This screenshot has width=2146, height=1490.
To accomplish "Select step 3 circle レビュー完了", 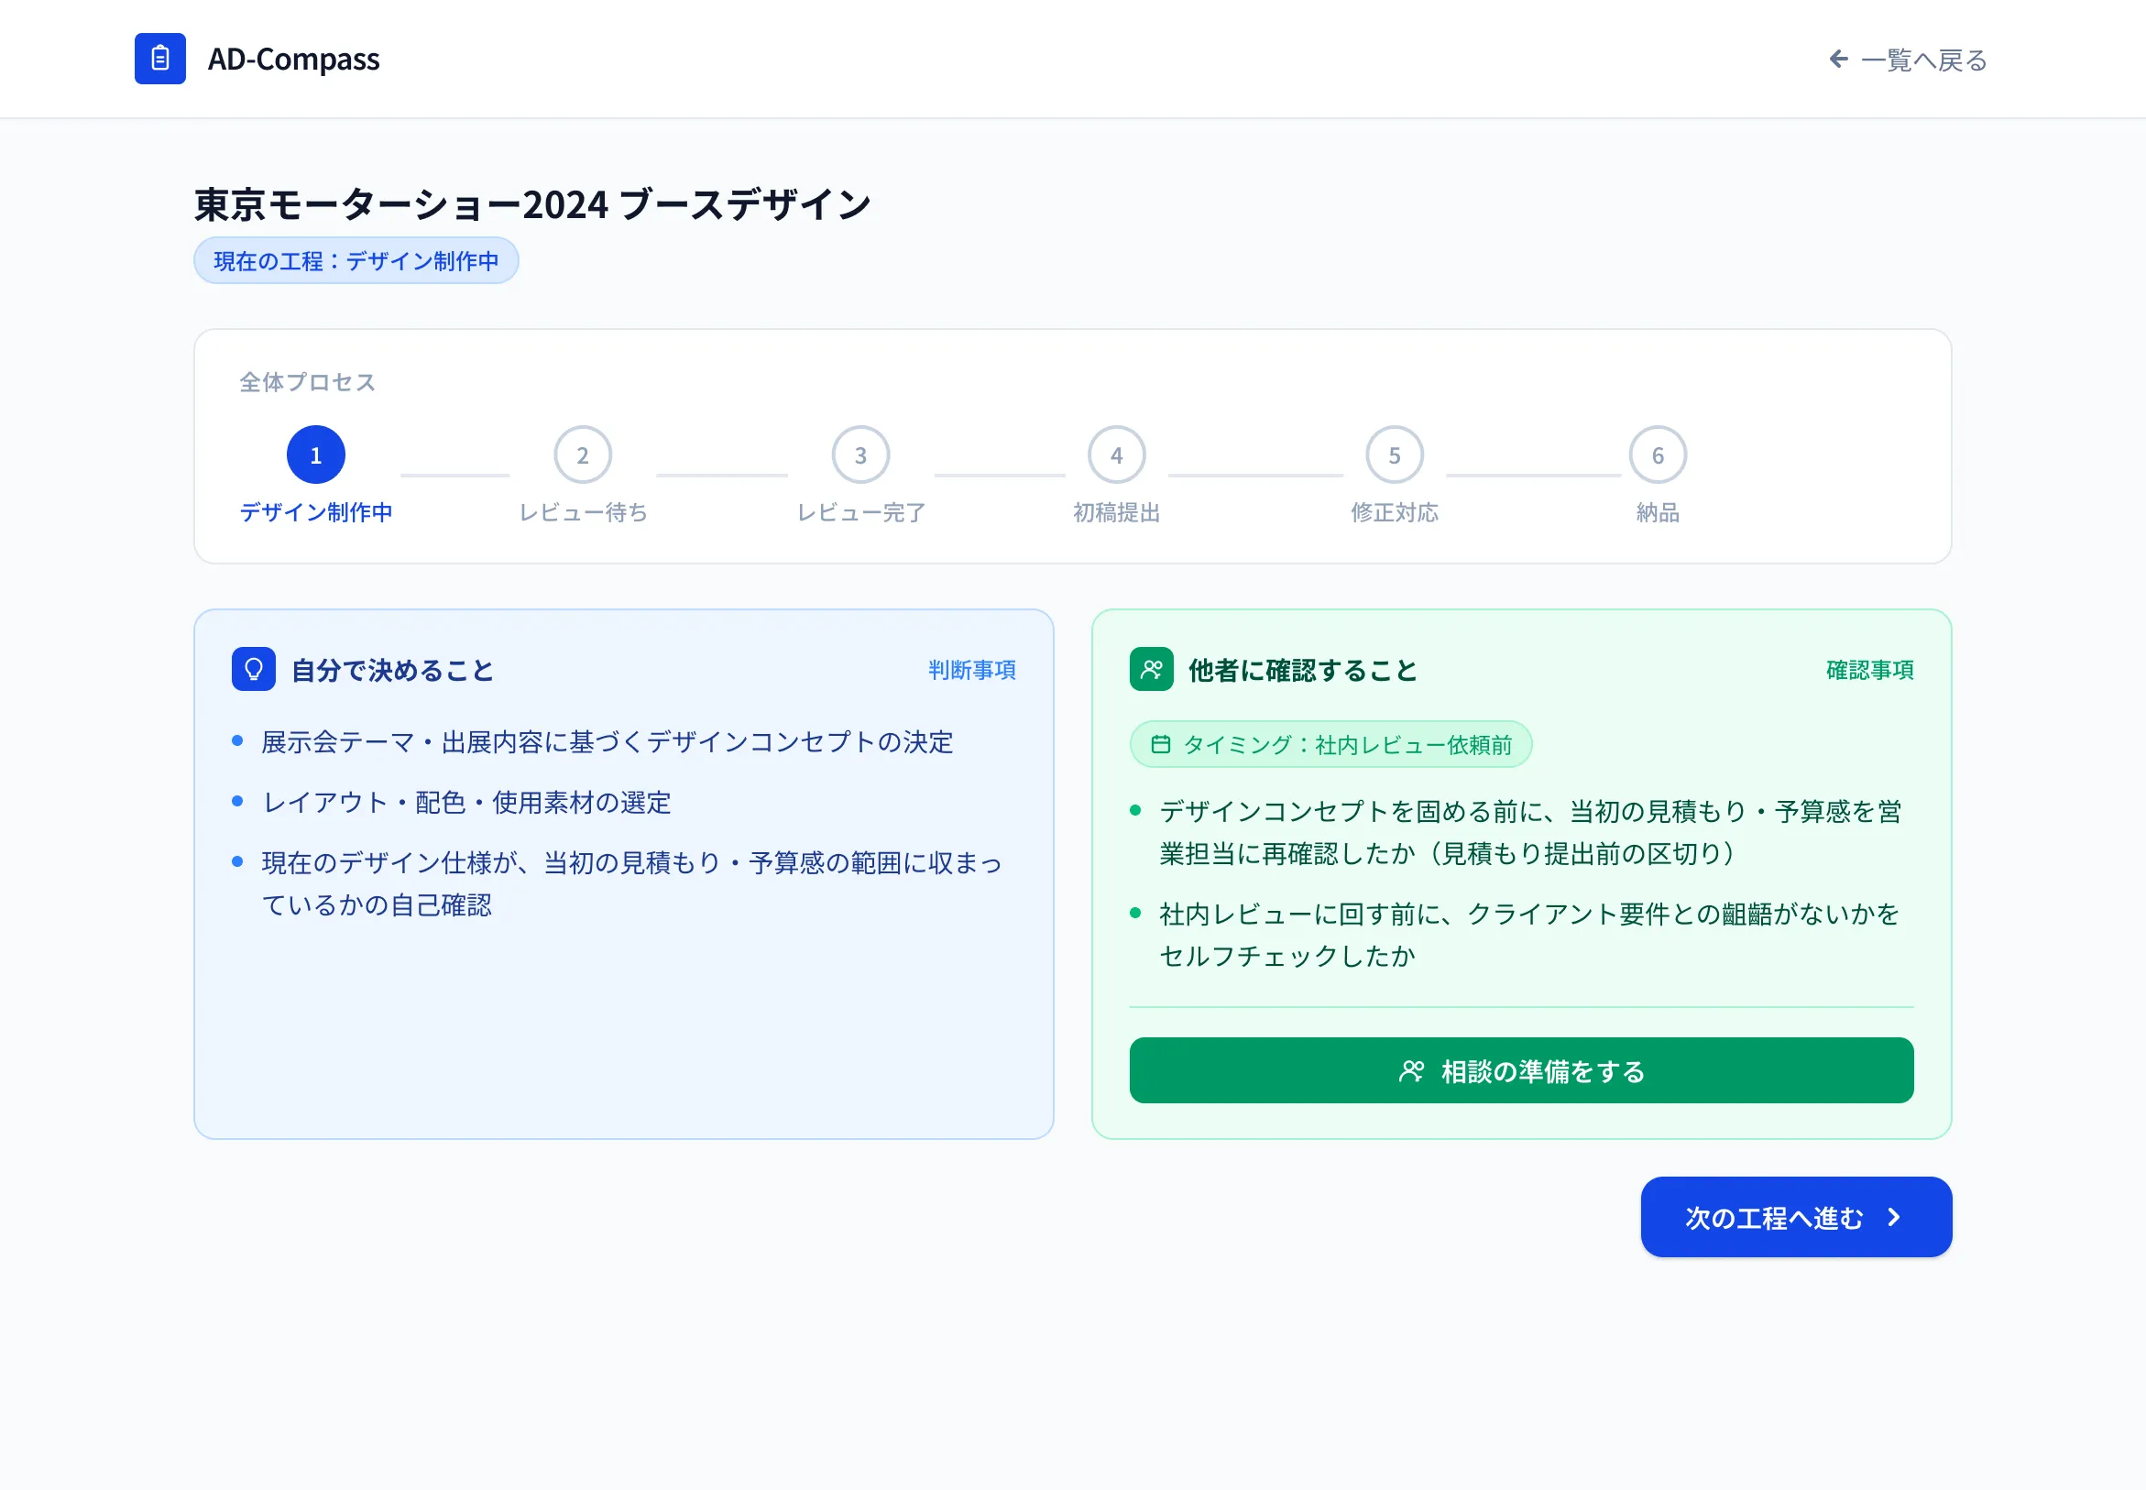I will [860, 455].
